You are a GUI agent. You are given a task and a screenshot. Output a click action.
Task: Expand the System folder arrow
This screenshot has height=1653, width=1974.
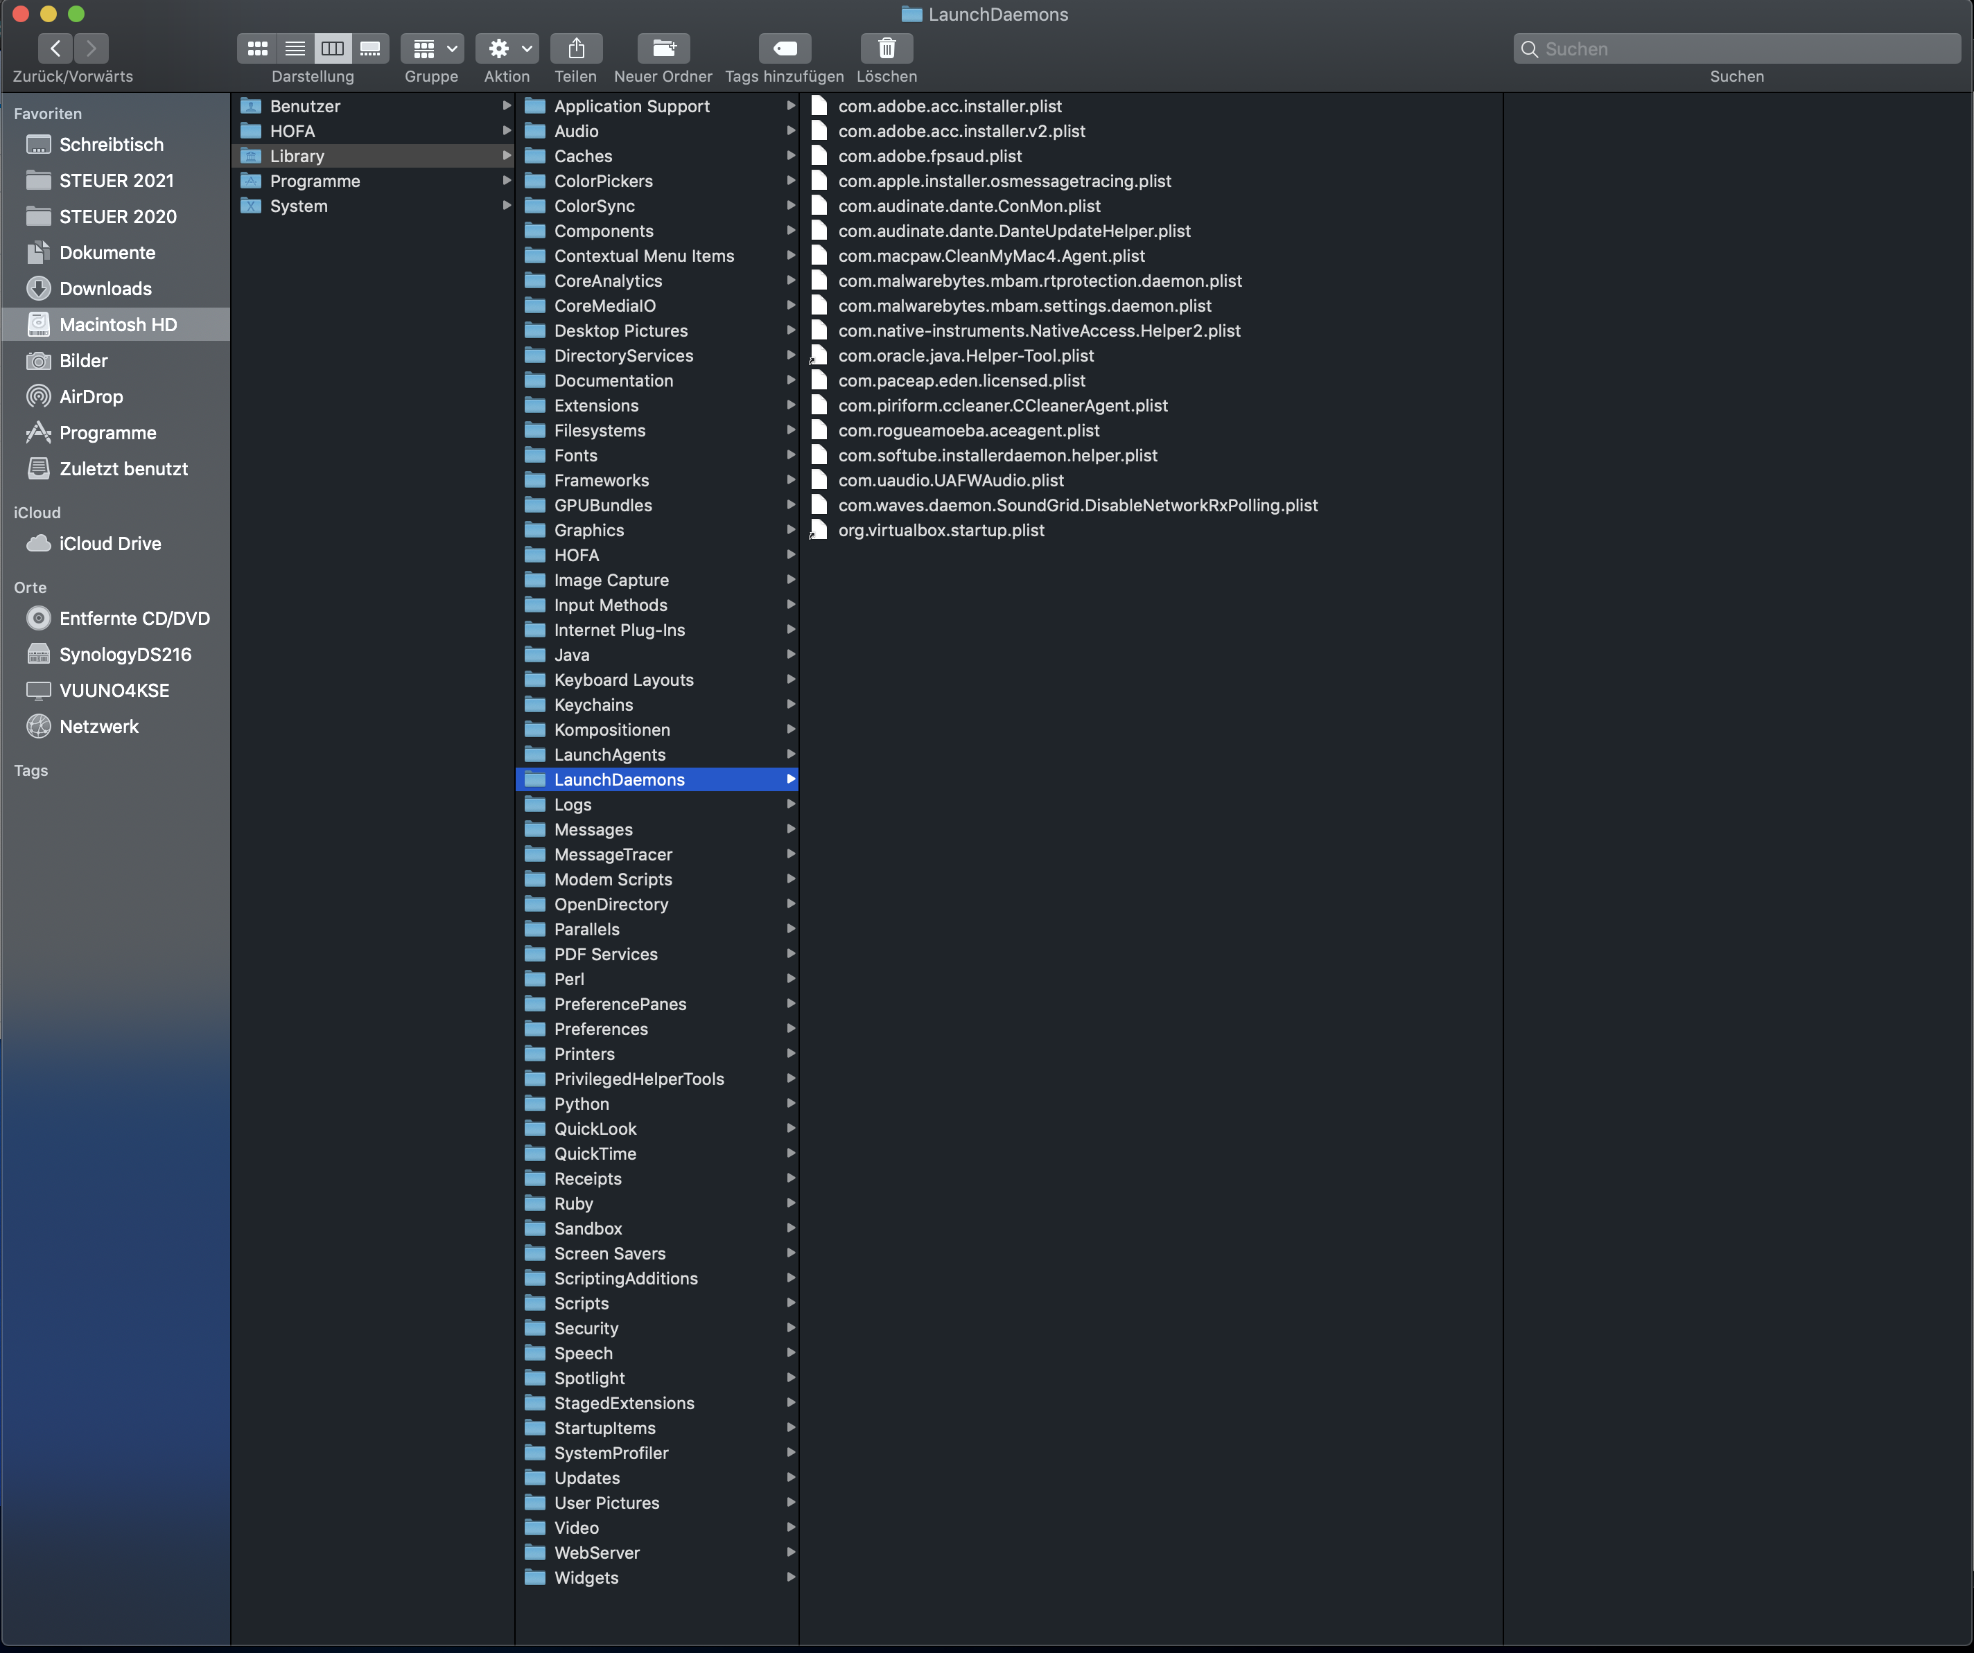click(507, 206)
